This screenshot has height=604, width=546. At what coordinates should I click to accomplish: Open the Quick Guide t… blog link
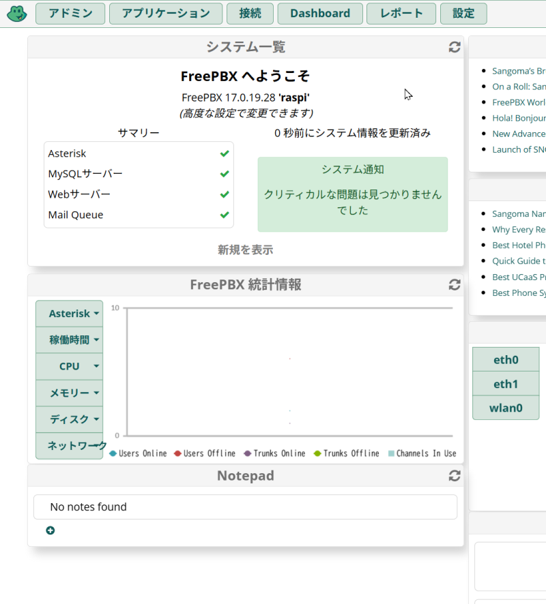click(519, 261)
